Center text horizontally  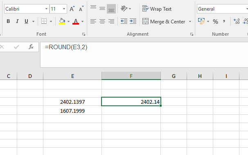coord(102,21)
